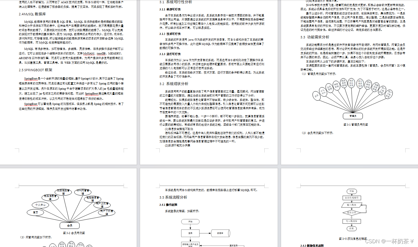Select the '自动生成编号' box in the flowchart
Image resolution: width=418 pixels, height=247 pixels.
coord(352,198)
